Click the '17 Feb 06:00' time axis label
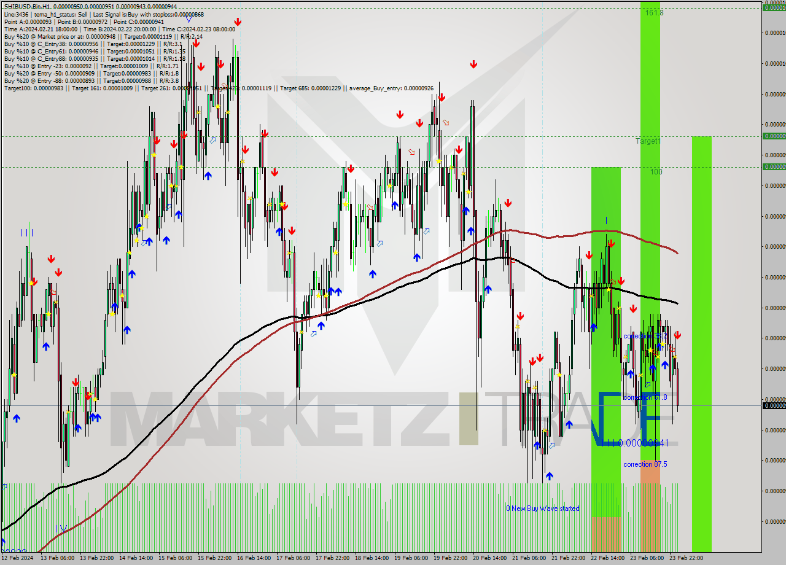 [x=294, y=558]
